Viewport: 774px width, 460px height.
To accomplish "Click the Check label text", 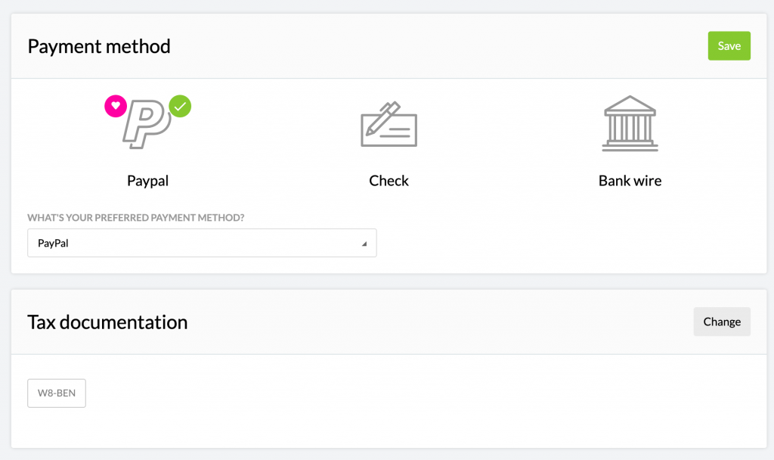I will pyautogui.click(x=389, y=181).
